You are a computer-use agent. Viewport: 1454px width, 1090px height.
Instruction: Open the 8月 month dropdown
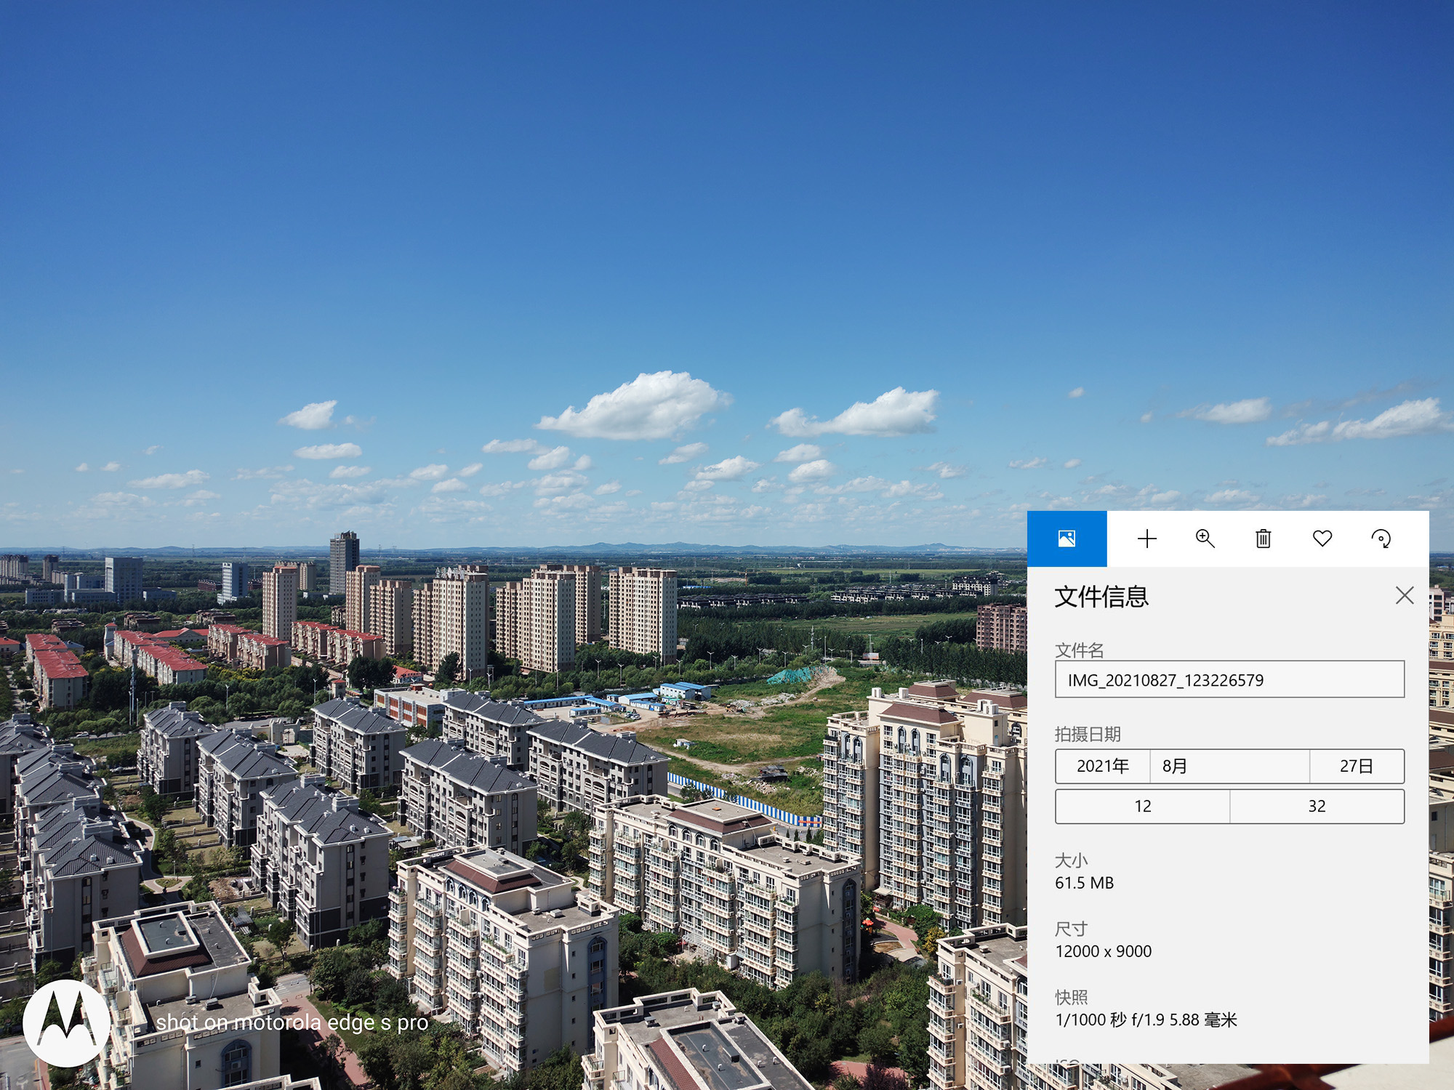point(1229,766)
